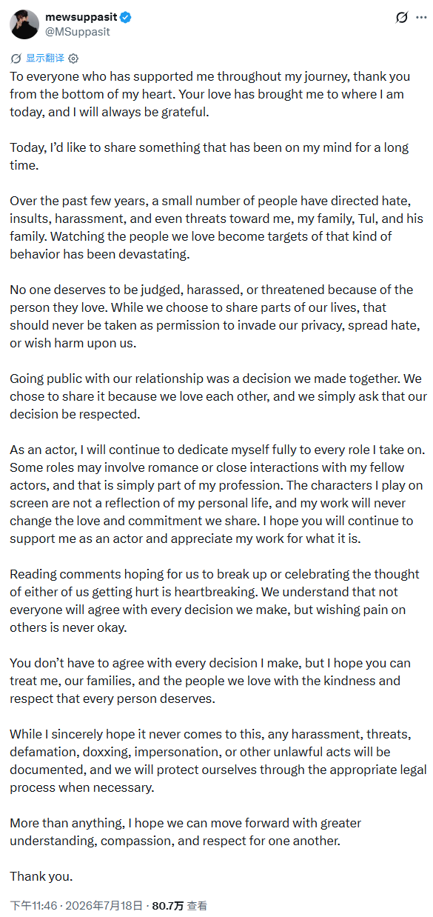Open mewsuppasit's profile avatar
The image size is (433, 917).
pyautogui.click(x=24, y=24)
